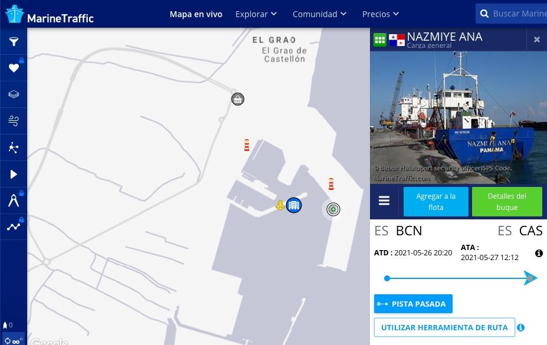
Task: Open the filter funnel tool in sidebar
Action: [14, 42]
